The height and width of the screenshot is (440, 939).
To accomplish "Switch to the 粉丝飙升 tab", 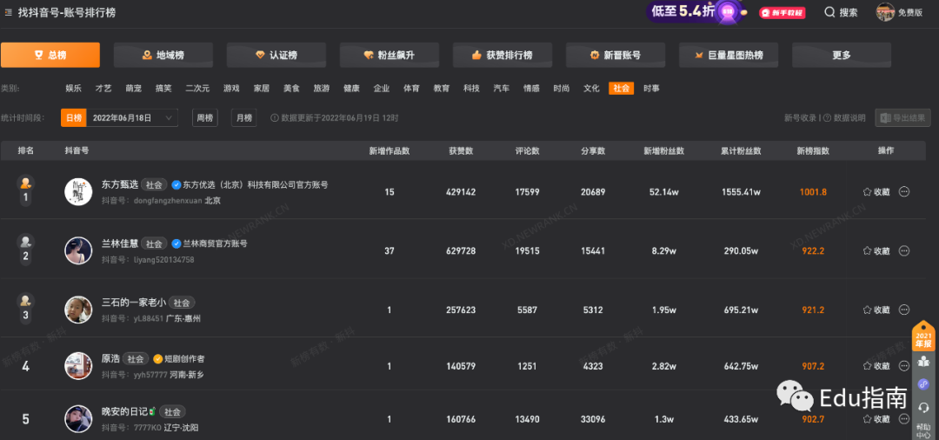I will click(390, 55).
